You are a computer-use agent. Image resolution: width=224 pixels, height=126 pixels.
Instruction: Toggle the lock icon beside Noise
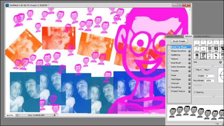point(190,76)
